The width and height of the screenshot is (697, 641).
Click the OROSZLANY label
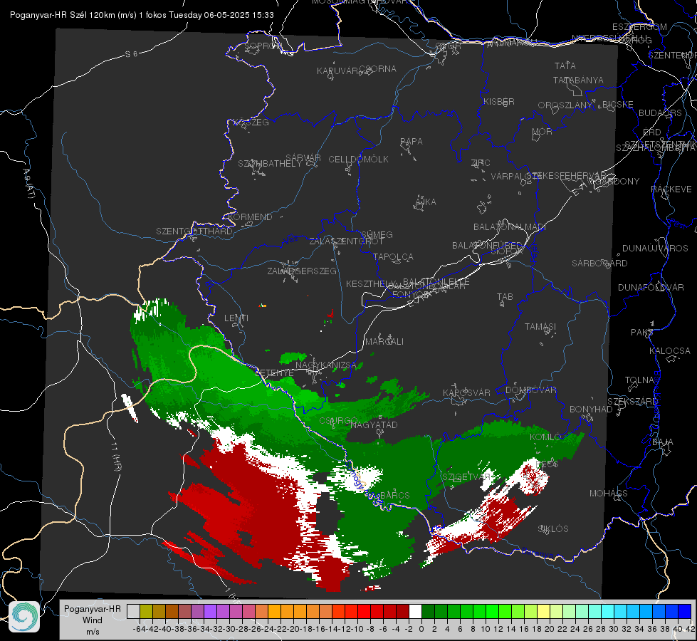(565, 105)
